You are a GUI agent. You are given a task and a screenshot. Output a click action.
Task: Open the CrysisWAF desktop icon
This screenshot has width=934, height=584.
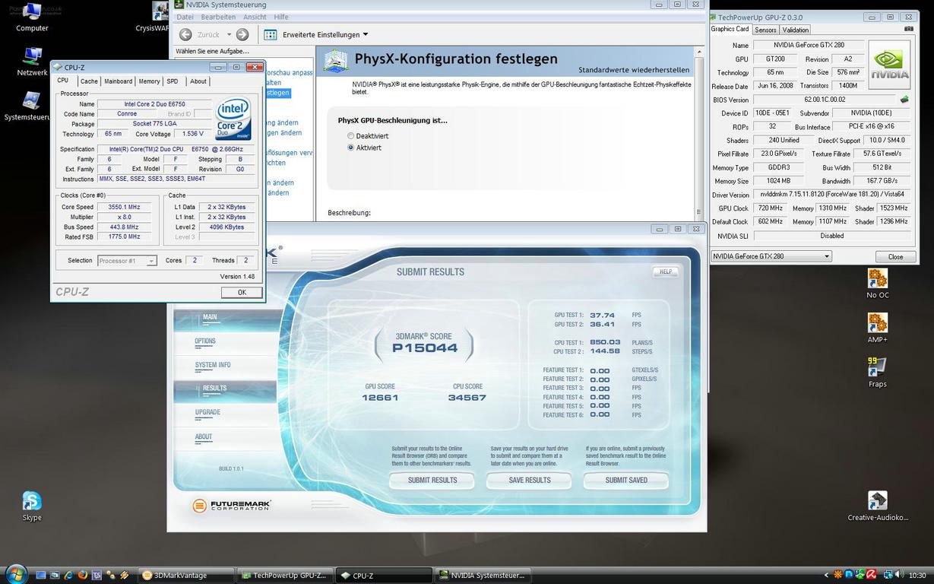[155, 17]
